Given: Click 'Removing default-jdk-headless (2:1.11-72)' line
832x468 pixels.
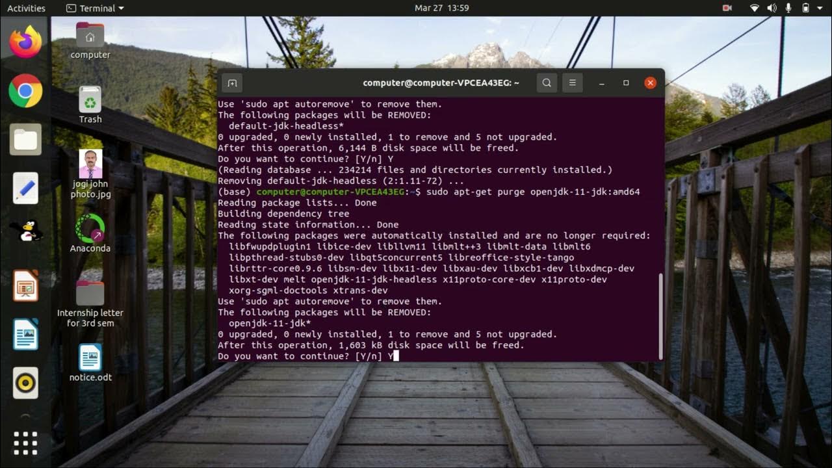Looking at the screenshot, I should pyautogui.click(x=341, y=181).
